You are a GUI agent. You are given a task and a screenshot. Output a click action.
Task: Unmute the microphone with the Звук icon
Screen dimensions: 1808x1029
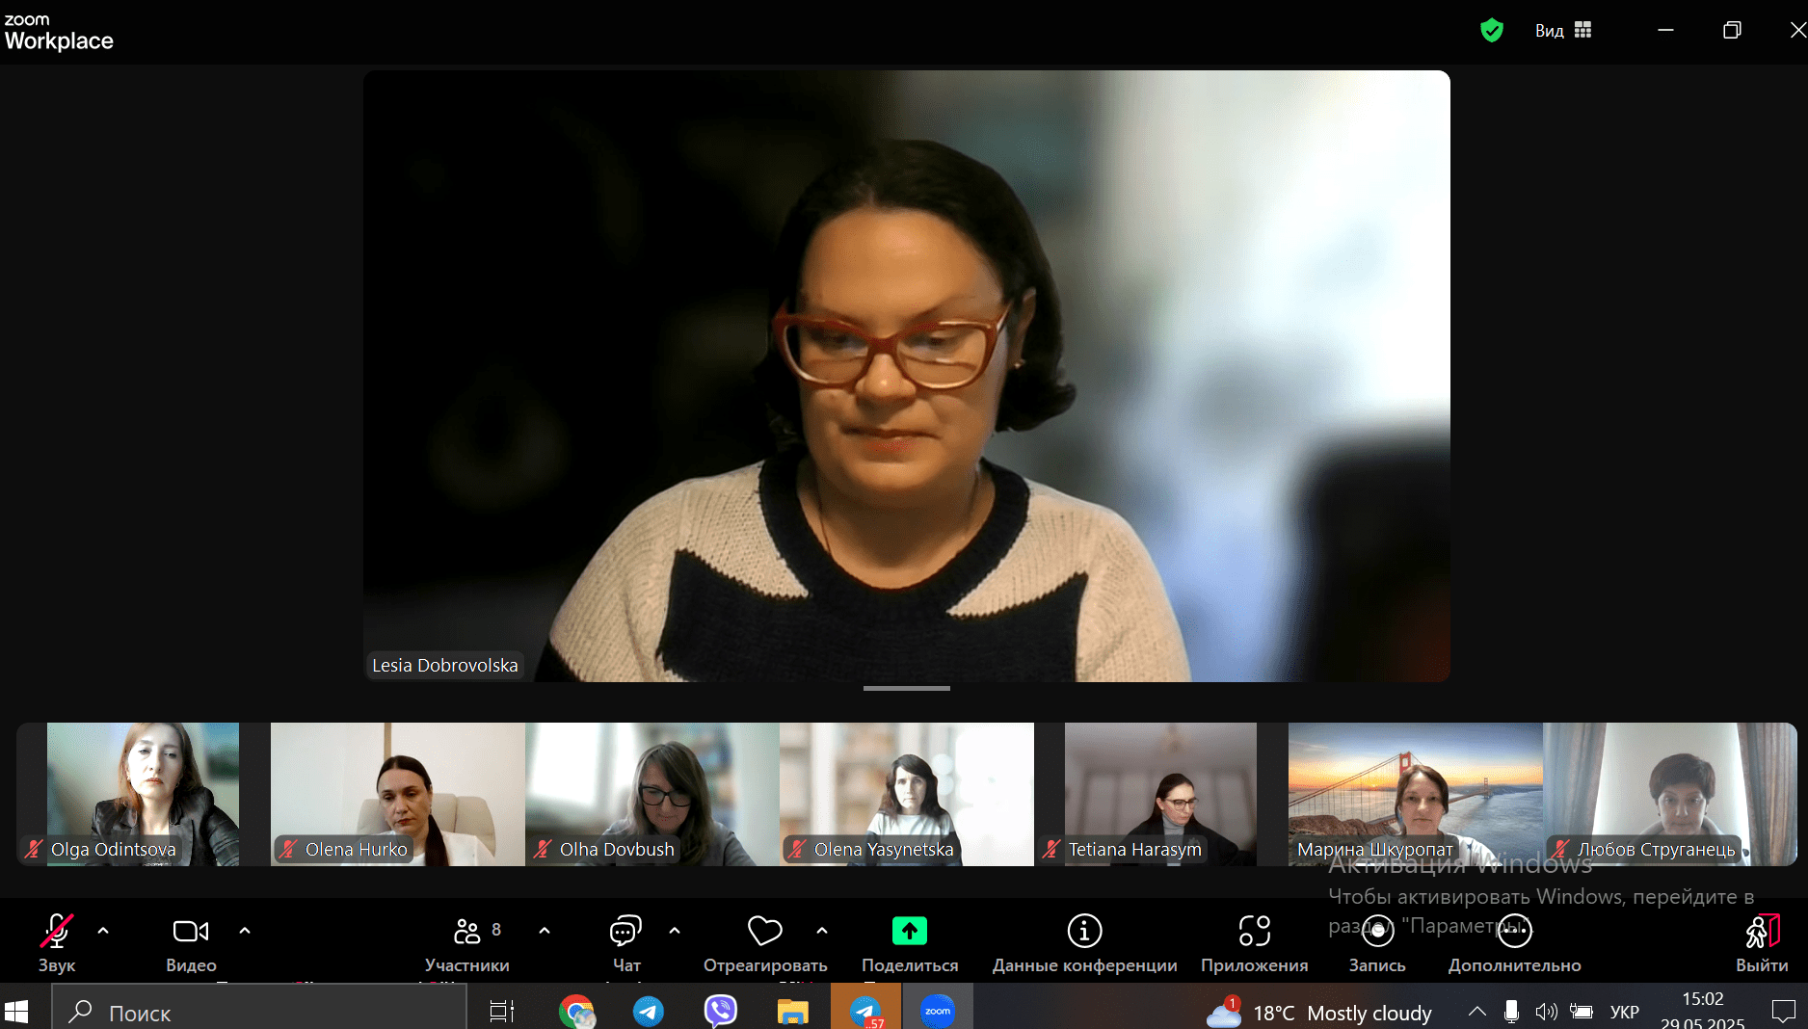[x=56, y=932]
